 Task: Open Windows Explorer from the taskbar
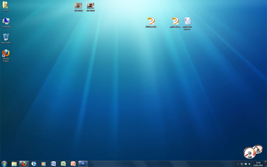14,164
